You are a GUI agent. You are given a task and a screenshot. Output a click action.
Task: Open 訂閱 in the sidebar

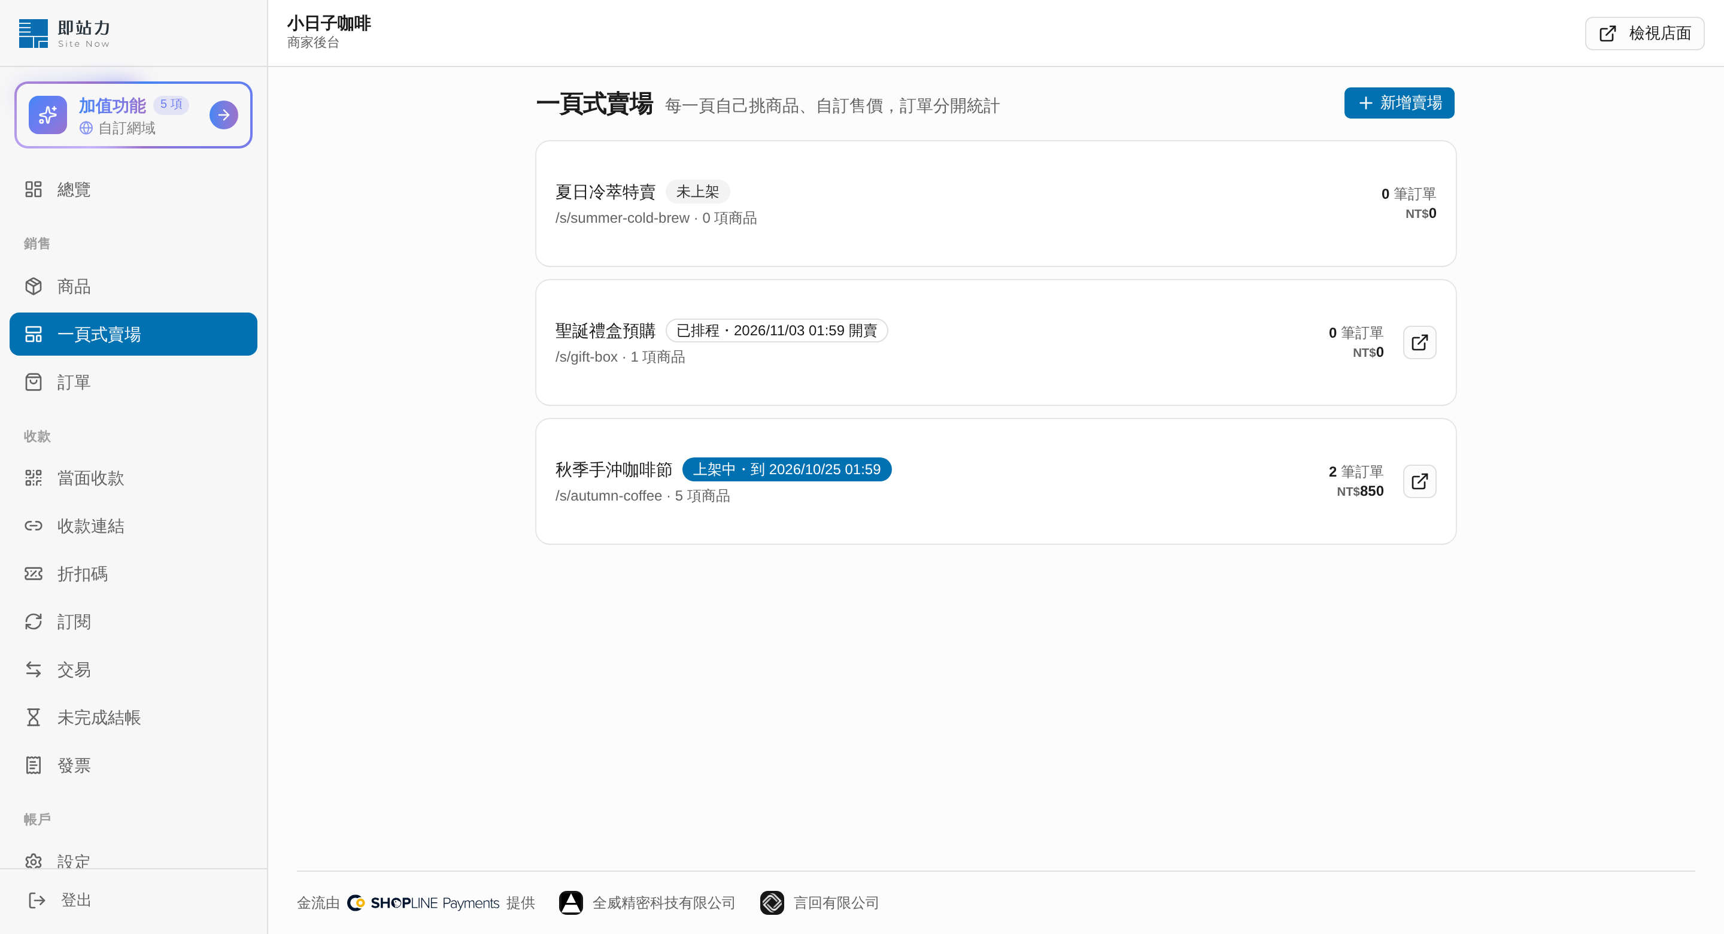click(x=133, y=621)
